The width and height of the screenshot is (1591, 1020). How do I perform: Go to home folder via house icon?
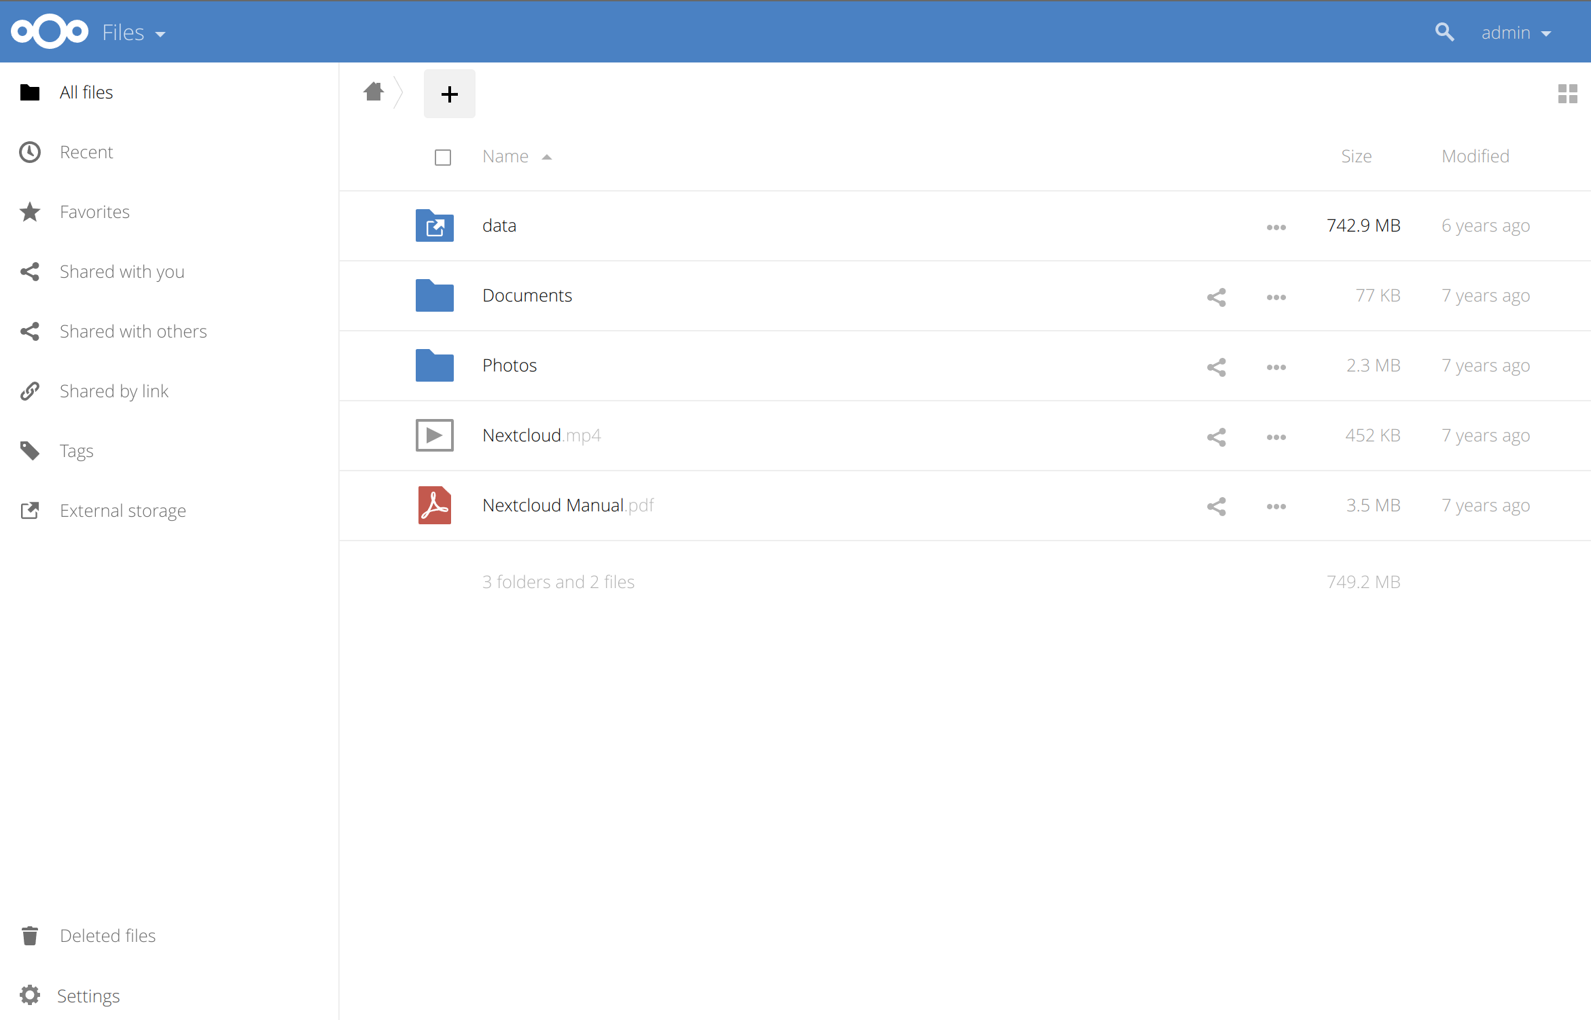pos(374,92)
